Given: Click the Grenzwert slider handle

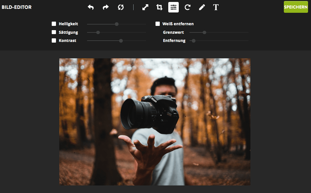Looking at the screenshot, I should 204,32.
